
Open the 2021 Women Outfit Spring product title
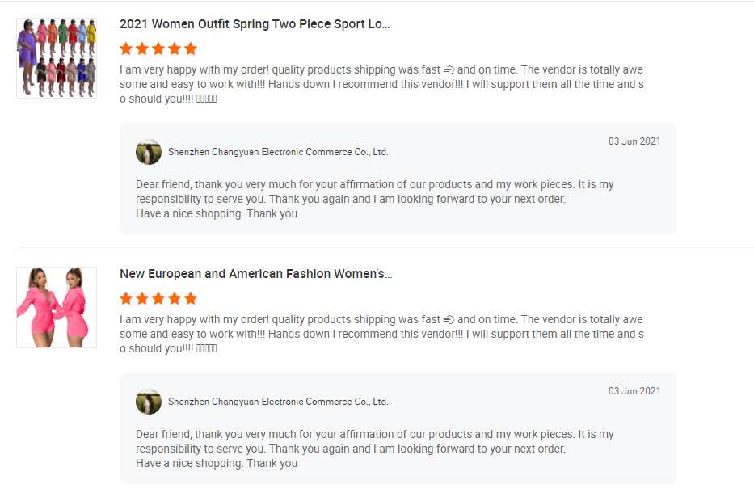(x=255, y=24)
